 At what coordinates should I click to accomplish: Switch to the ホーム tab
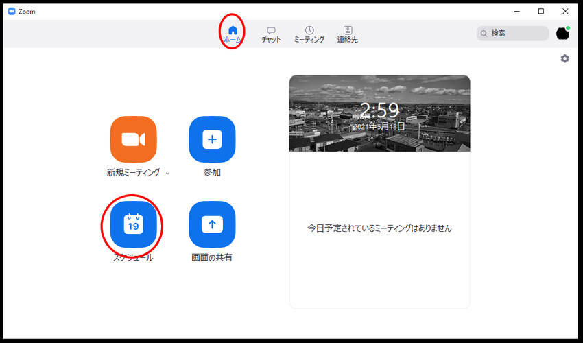pos(233,34)
